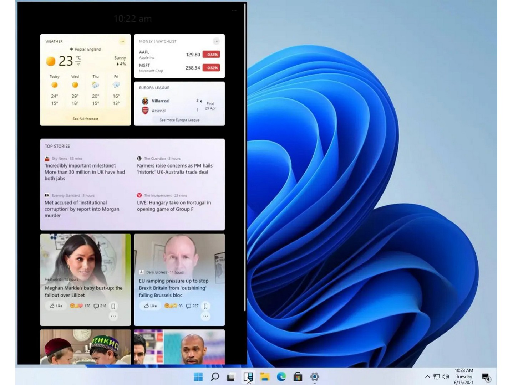View reactions count 138 on Meghan article
Image resolution: width=513 pixels, height=385 pixels.
(80, 306)
